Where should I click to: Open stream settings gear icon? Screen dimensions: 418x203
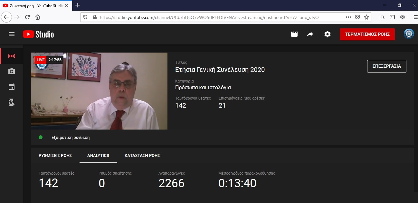coord(328,34)
